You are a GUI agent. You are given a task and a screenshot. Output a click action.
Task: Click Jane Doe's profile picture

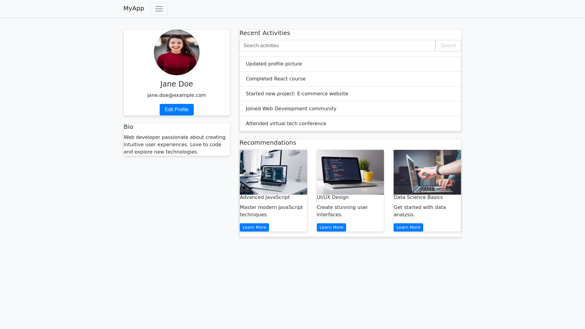177,52
